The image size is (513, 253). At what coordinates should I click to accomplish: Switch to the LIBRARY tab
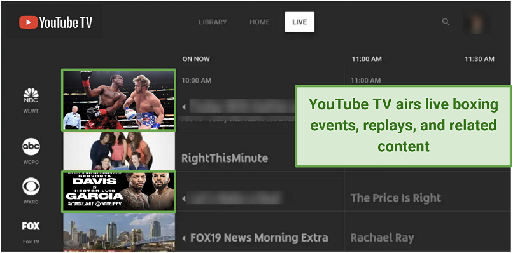click(213, 22)
